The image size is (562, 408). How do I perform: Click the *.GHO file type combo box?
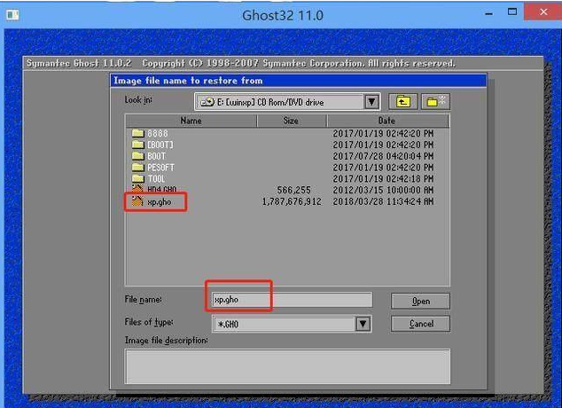[292, 324]
